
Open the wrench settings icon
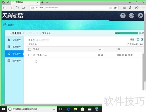(x=140, y=16)
